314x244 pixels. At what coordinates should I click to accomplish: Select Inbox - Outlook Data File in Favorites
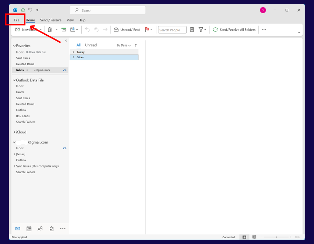31,52
